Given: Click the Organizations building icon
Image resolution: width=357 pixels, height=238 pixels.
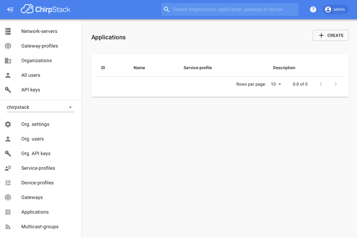Looking at the screenshot, I should 8,60.
